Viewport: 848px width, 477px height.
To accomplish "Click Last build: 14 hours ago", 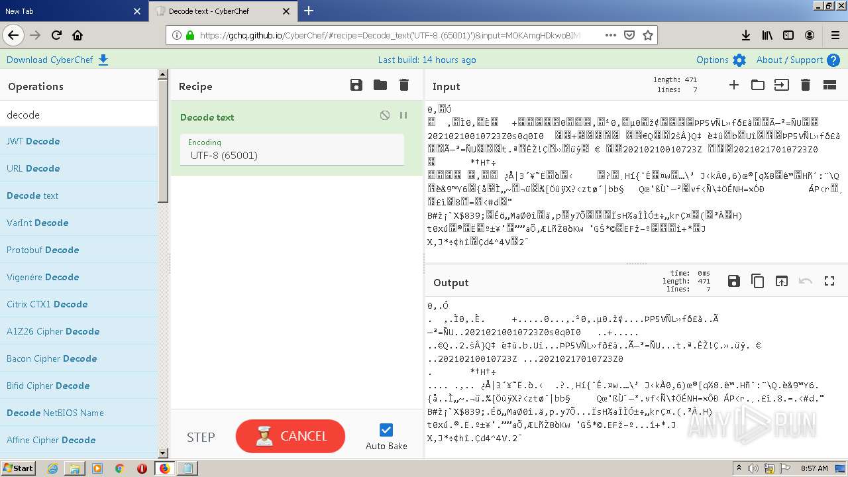I will [x=427, y=60].
